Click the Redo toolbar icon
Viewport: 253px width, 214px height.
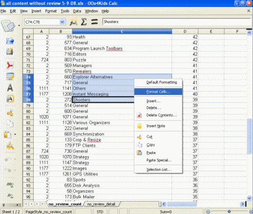click(x=8, y=170)
